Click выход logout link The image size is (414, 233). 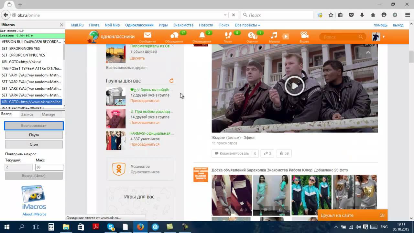pyautogui.click(x=398, y=25)
